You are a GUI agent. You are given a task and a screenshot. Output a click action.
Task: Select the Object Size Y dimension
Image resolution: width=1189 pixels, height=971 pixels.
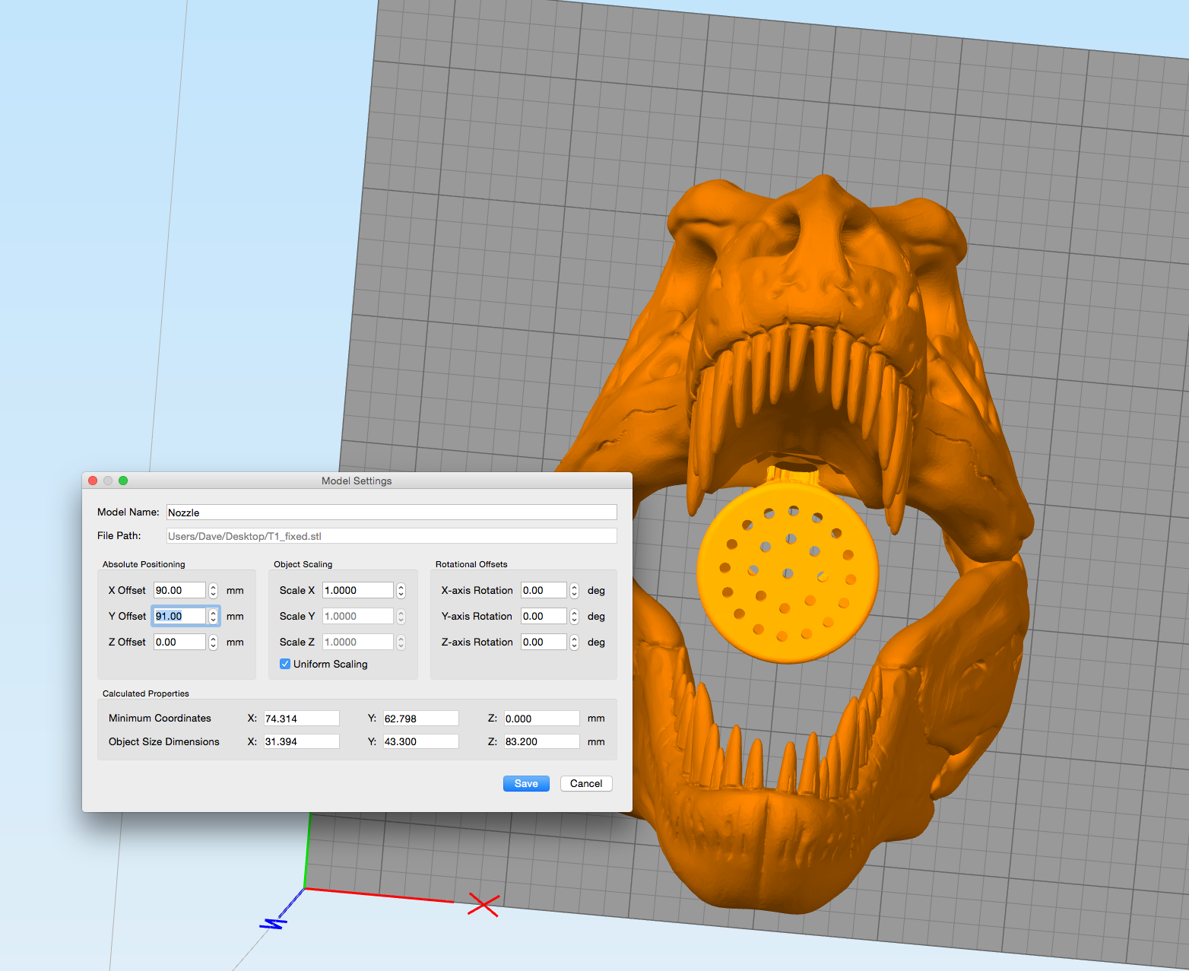pyautogui.click(x=420, y=741)
